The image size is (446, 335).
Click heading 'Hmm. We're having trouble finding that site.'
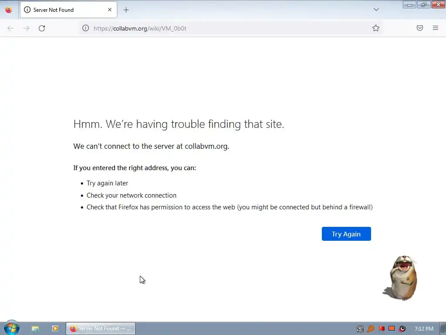(179, 124)
